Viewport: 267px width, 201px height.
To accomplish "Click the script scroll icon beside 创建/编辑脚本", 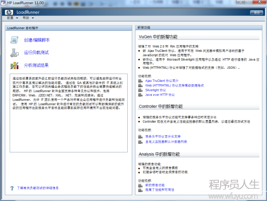I will [14, 40].
